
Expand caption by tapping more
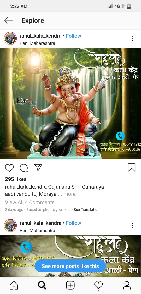pyautogui.click(x=69, y=194)
